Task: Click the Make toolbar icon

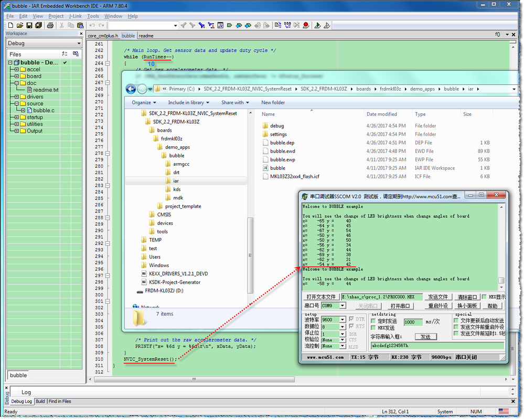Action: (287, 25)
